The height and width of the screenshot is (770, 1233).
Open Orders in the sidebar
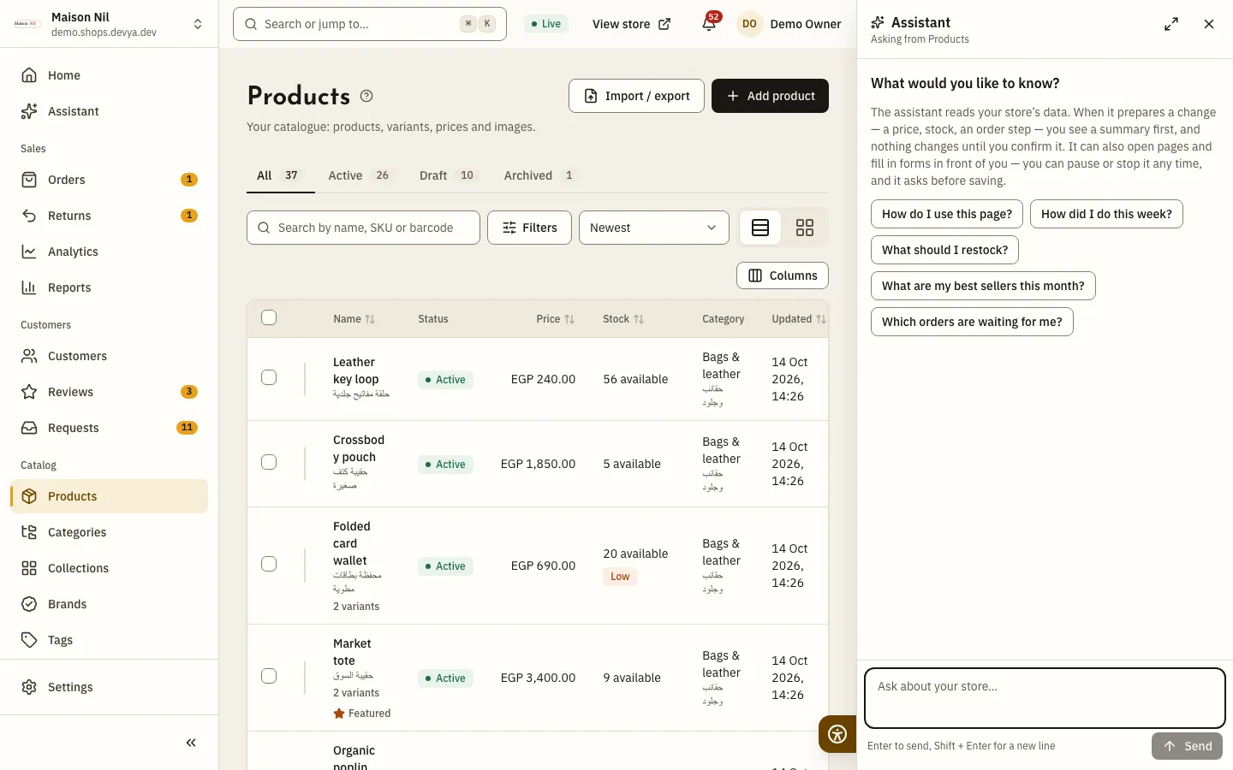(x=110, y=180)
